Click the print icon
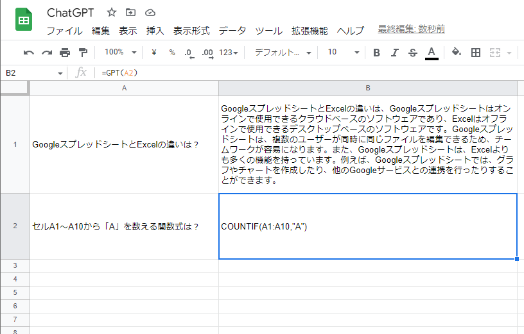The height and width of the screenshot is (334, 524). pos(65,53)
